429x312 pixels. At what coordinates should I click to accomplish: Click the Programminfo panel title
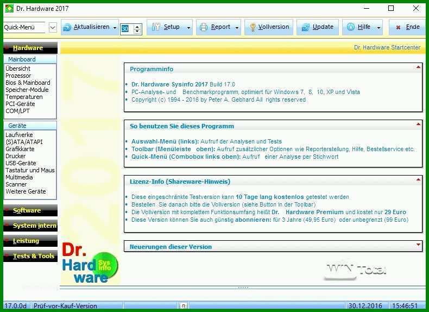tap(152, 69)
